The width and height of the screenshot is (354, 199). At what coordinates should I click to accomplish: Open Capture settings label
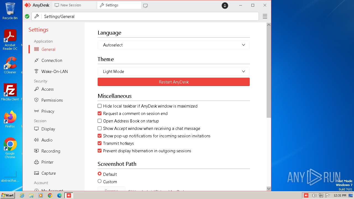pyautogui.click(x=49, y=173)
